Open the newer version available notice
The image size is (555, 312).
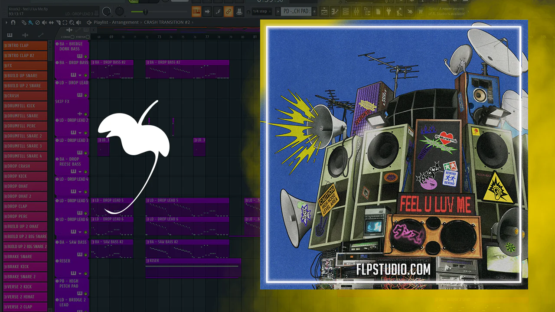pos(447,11)
